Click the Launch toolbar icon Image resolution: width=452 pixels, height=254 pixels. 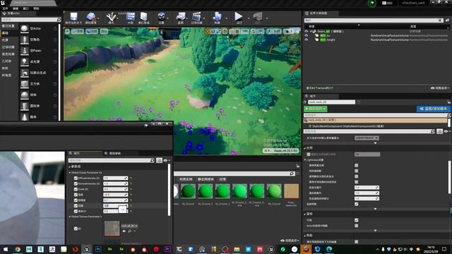[x=257, y=16]
